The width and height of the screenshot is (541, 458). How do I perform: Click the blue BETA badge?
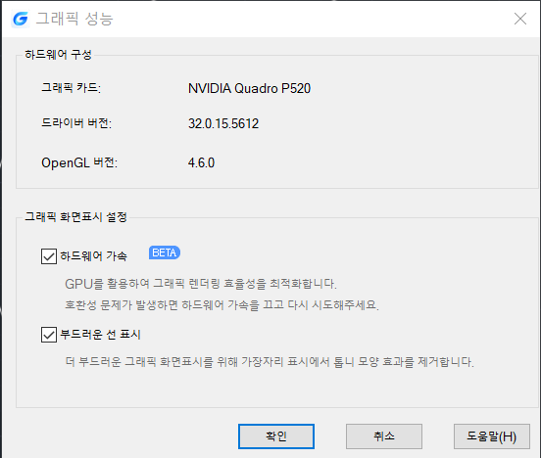coord(165,252)
